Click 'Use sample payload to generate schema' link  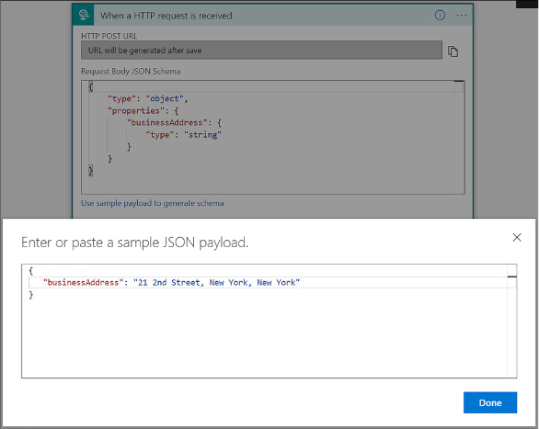[153, 203]
